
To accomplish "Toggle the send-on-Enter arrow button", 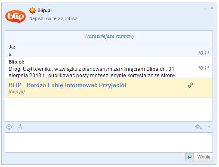I will point(189,157).
